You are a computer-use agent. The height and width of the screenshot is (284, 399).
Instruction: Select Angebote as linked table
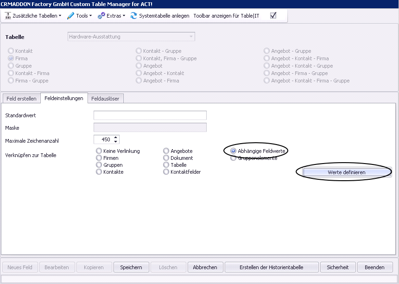point(166,151)
